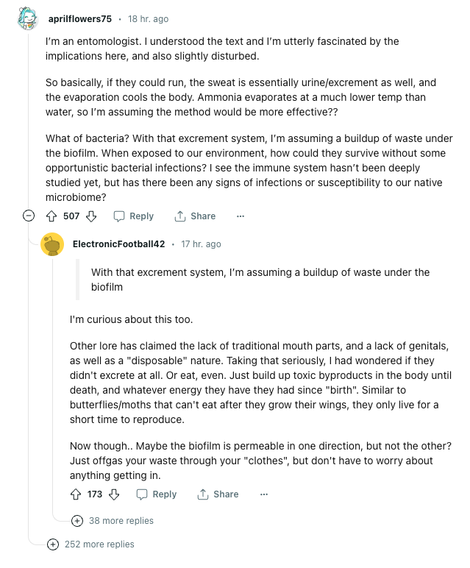This screenshot has height=568, width=470.
Task: Downvote the aprilflowers75 comment
Action: pos(91,216)
